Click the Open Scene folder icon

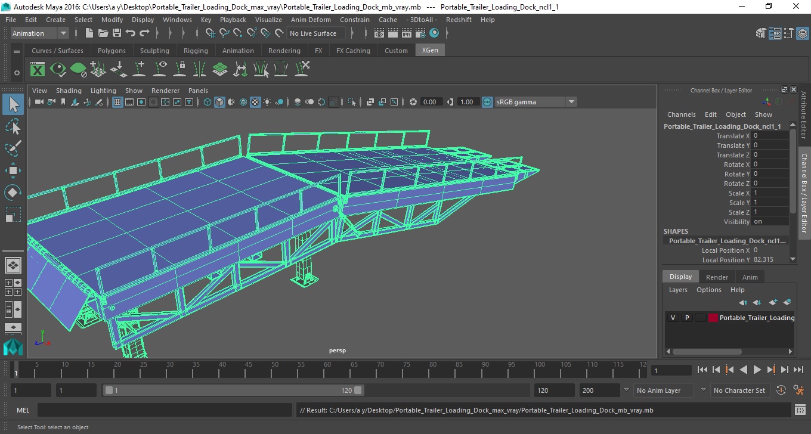point(103,33)
